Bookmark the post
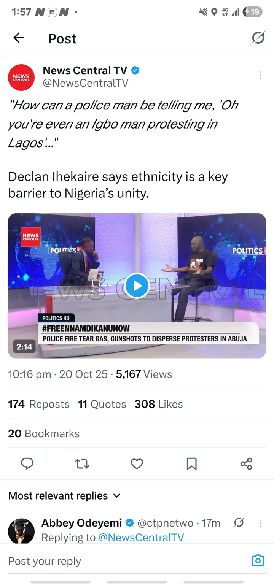Screen dimensions: 274x587 tap(191, 463)
